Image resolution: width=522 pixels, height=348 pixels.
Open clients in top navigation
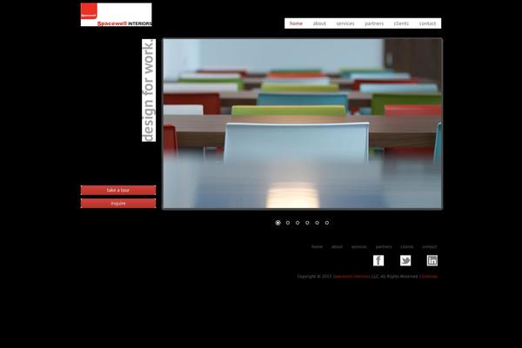coord(401,23)
